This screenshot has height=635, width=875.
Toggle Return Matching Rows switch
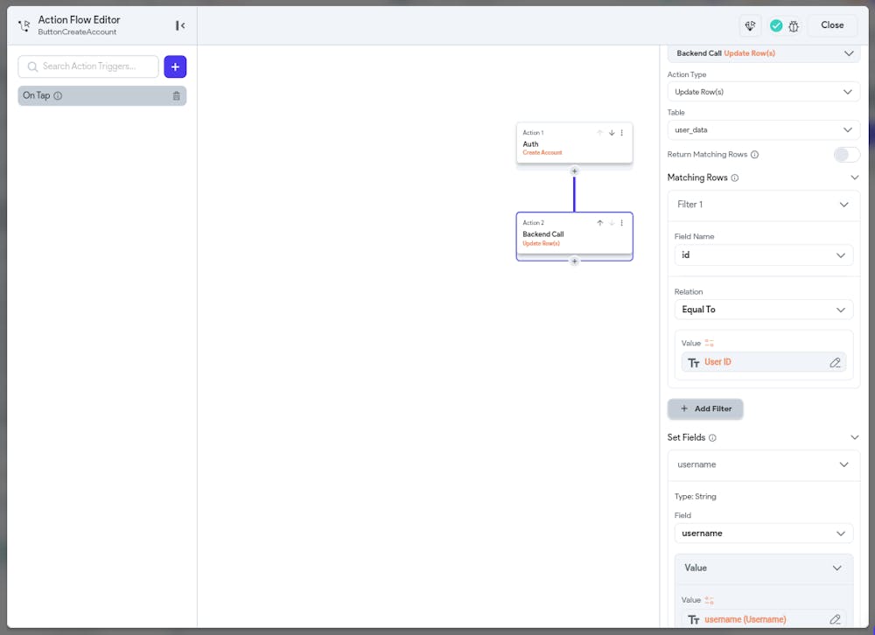(846, 155)
